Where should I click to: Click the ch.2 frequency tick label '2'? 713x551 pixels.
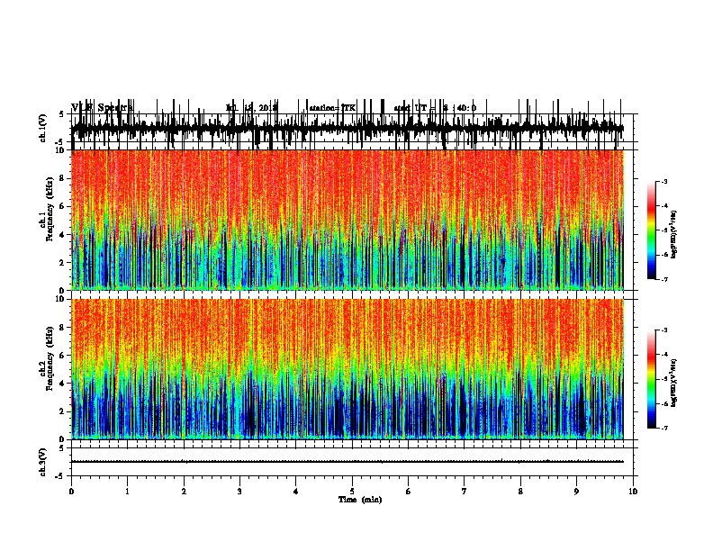[62, 411]
